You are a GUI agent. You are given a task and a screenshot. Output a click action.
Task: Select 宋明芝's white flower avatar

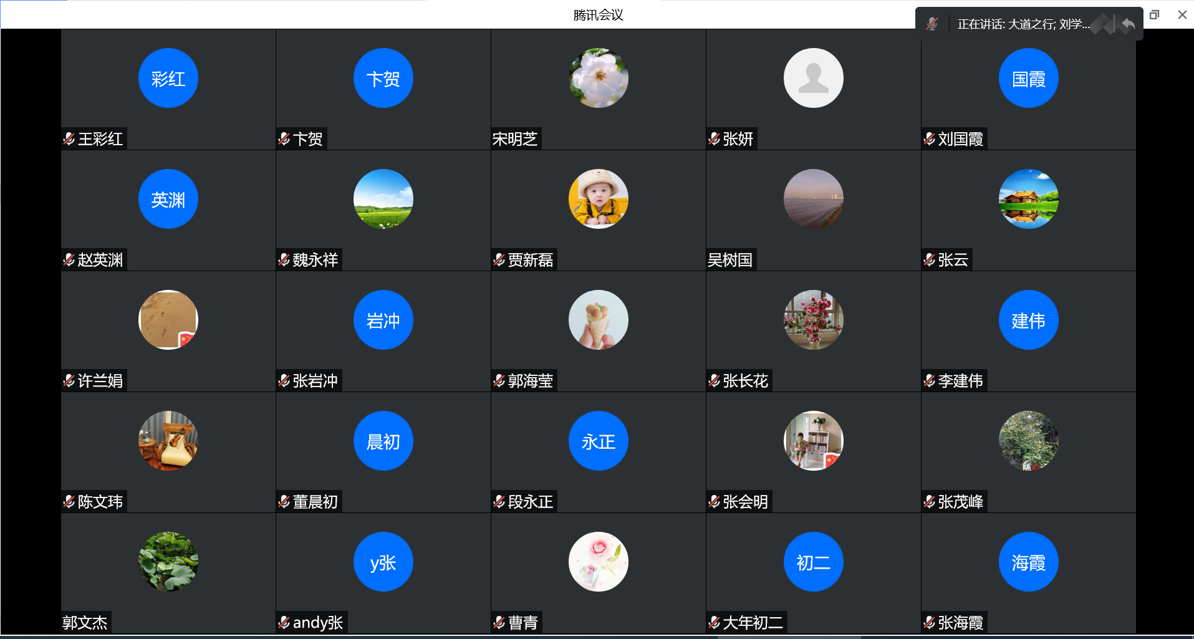(598, 78)
